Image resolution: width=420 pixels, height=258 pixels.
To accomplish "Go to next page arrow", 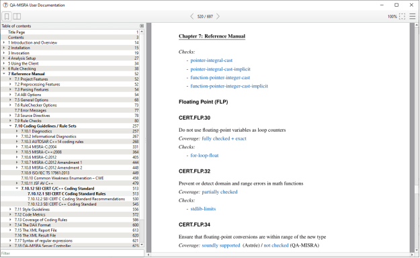I will (218, 16).
